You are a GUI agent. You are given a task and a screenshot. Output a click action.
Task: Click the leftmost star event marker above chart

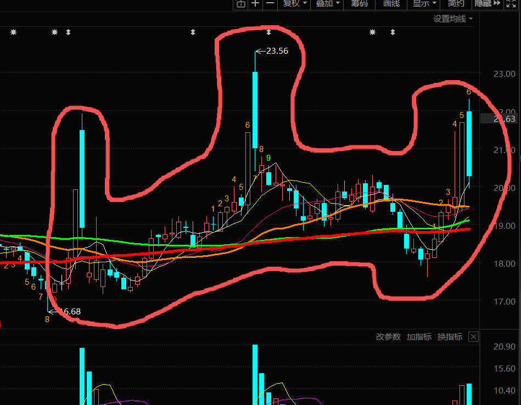click(13, 32)
